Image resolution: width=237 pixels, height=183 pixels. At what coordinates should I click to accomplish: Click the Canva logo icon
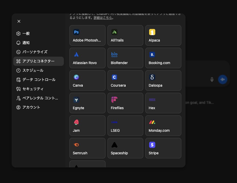click(x=76, y=77)
